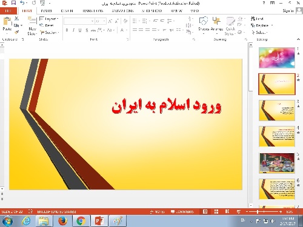This screenshot has height=227, width=303.
Task: Open the FILE tab
Action: [8, 11]
